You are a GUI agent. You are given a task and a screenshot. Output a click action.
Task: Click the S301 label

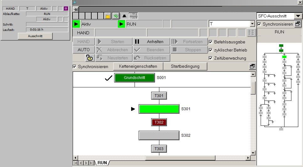[x=186, y=109]
